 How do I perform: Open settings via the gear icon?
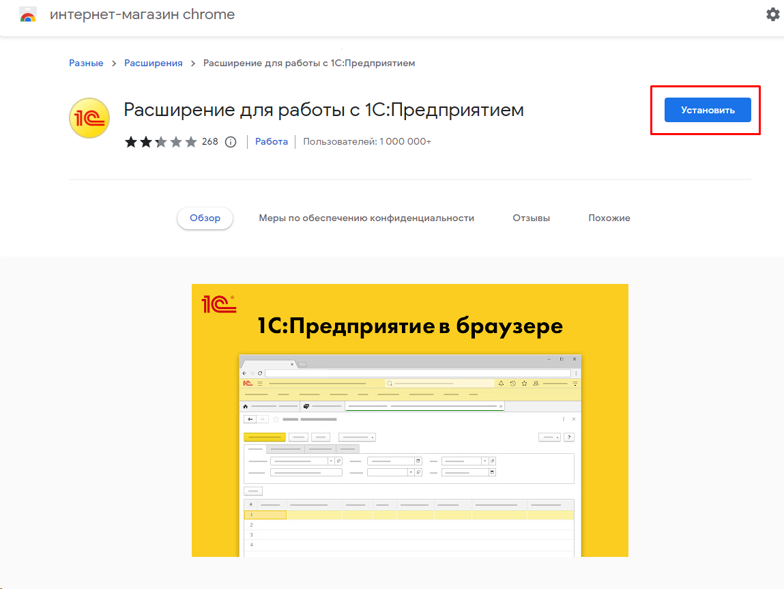click(772, 14)
